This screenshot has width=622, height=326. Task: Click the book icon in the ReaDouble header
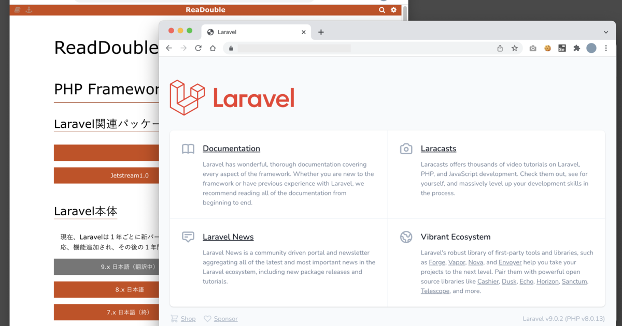pyautogui.click(x=18, y=10)
